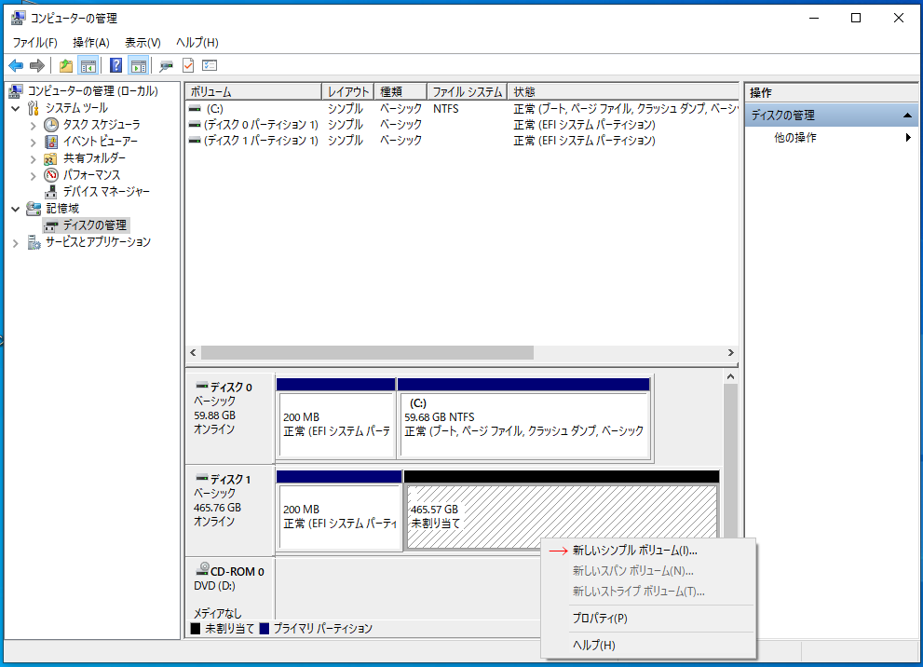Click the disk rescan icon on the toolbar
923x667 pixels.
[165, 65]
